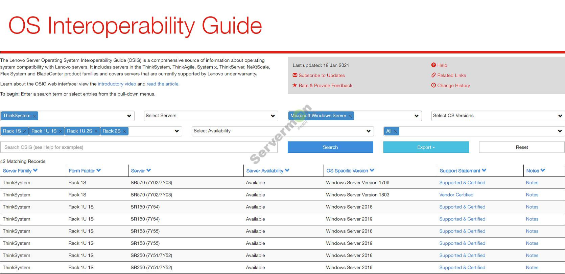Open Notes for SR158 Windows Server 2019 row
Image resolution: width=565 pixels, height=274 pixels.
click(532, 243)
